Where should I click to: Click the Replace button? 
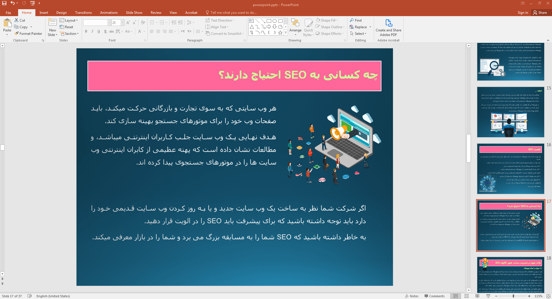point(358,27)
